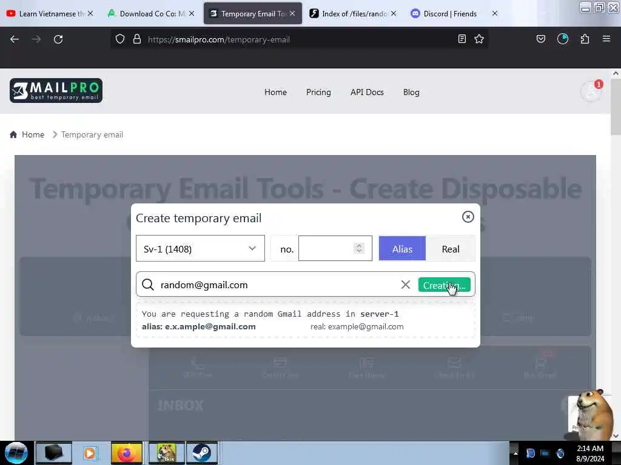Open the extensions puzzle icon
The width and height of the screenshot is (621, 465).
point(585,39)
